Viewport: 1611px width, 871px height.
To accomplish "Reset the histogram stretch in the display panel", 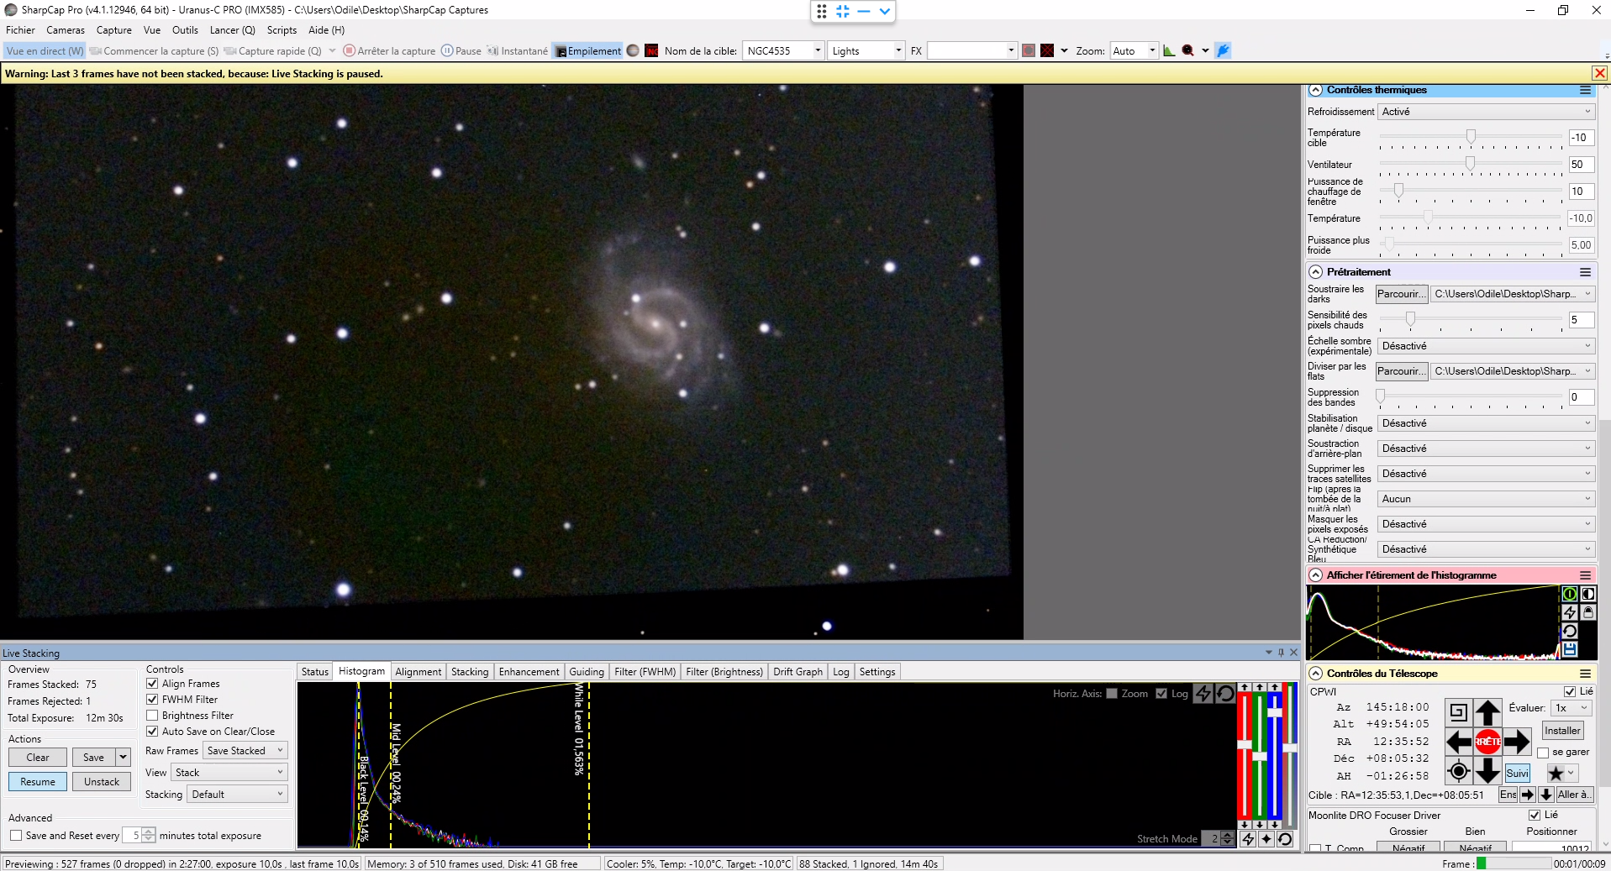I will tap(1569, 631).
